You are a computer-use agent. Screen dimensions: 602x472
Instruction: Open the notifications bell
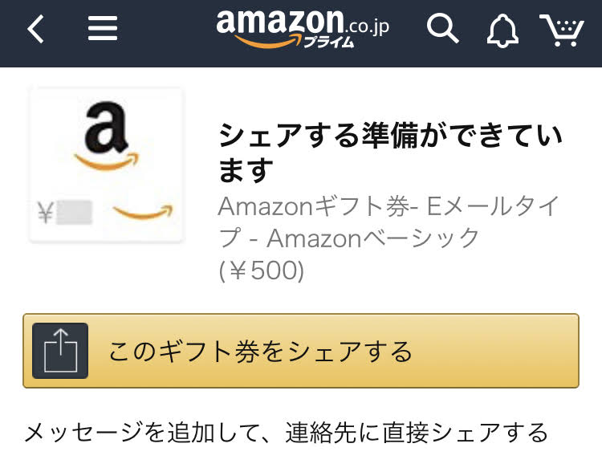pos(502,31)
